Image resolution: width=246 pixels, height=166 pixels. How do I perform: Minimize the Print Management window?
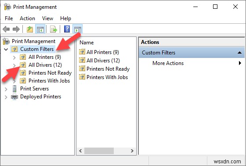pyautogui.click(x=195, y=7)
